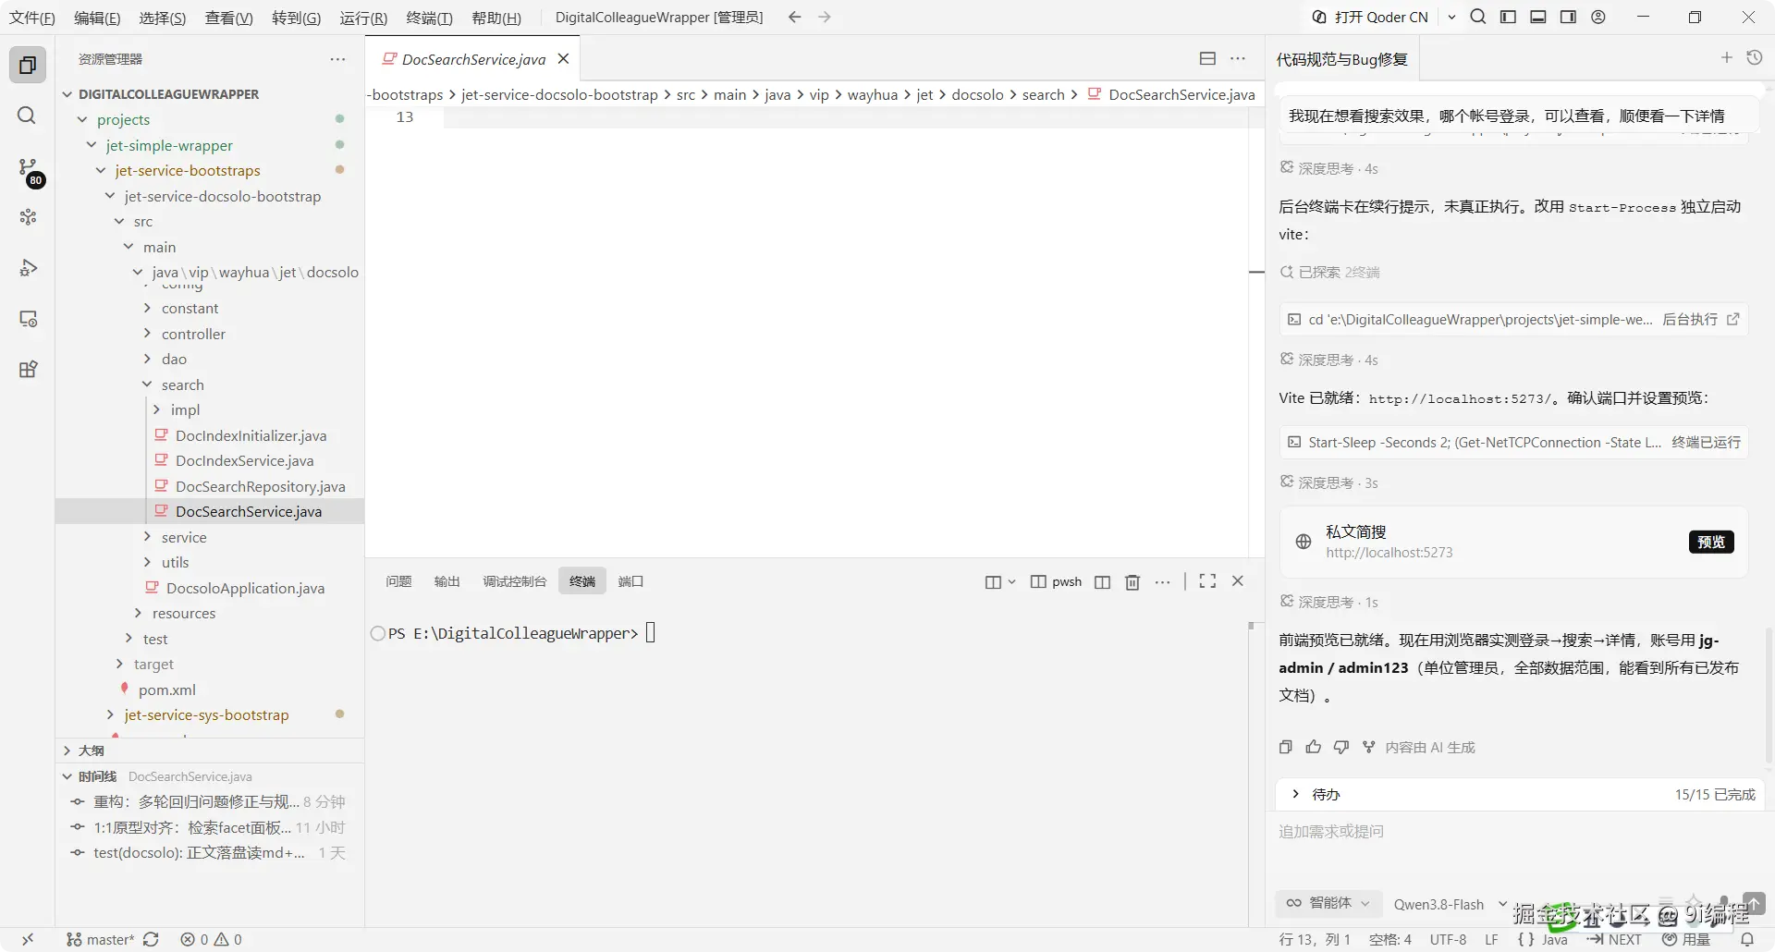
Task: Give thumbs up to the AI response
Action: [1313, 747]
